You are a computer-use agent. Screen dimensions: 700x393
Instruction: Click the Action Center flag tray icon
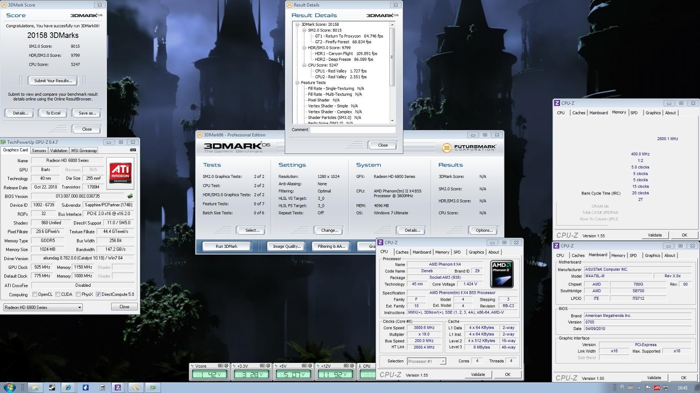click(648, 388)
